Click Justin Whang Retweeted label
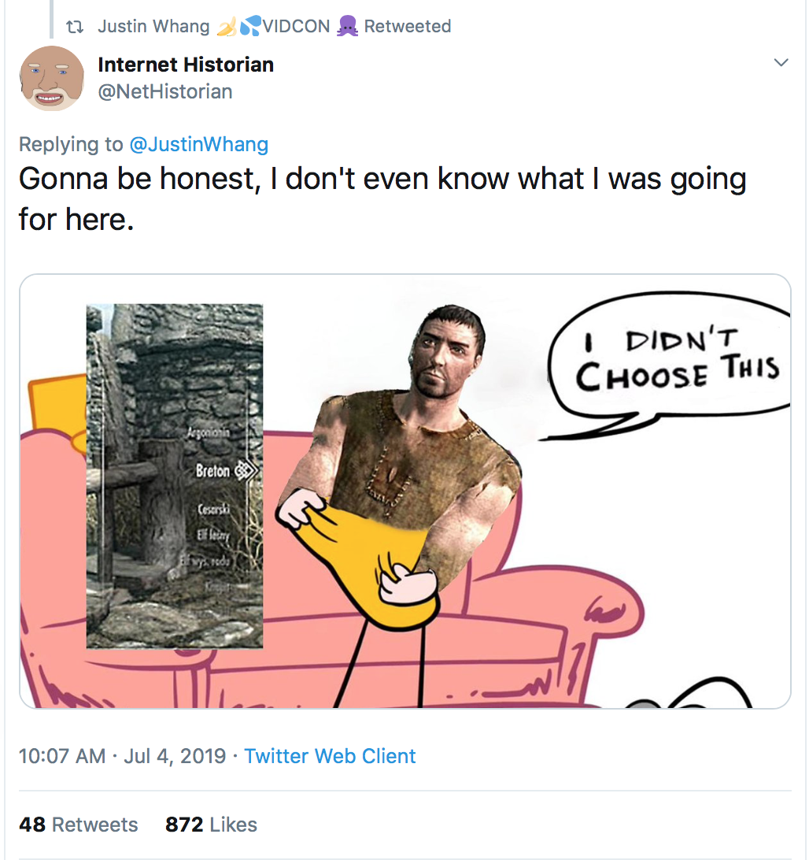 (274, 26)
